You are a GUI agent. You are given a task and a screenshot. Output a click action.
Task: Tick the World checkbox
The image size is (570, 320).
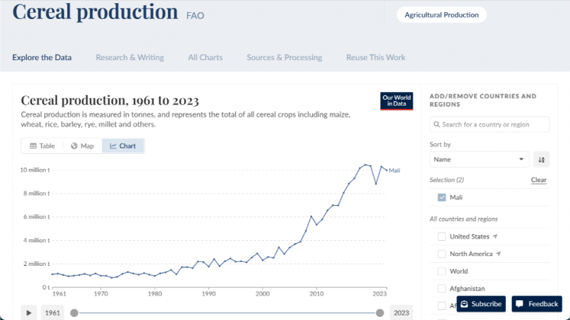point(442,271)
